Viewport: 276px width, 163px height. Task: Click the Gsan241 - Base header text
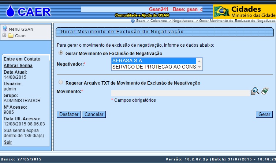[x=176, y=9]
